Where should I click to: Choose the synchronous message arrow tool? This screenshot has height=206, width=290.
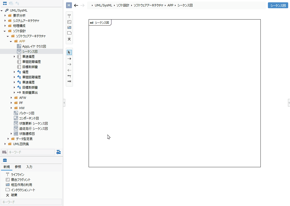tap(69, 59)
